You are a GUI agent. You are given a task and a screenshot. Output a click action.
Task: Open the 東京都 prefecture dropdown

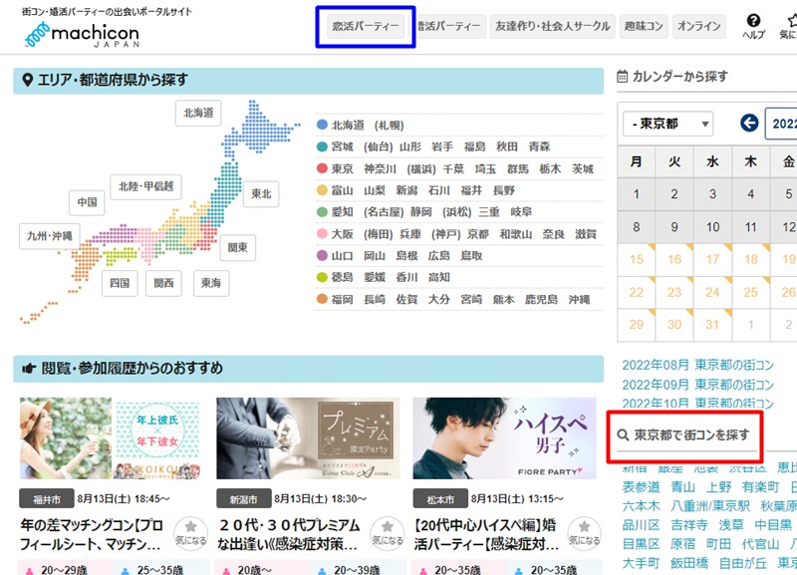tap(667, 124)
